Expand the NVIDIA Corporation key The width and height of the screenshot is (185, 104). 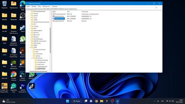[30, 41]
